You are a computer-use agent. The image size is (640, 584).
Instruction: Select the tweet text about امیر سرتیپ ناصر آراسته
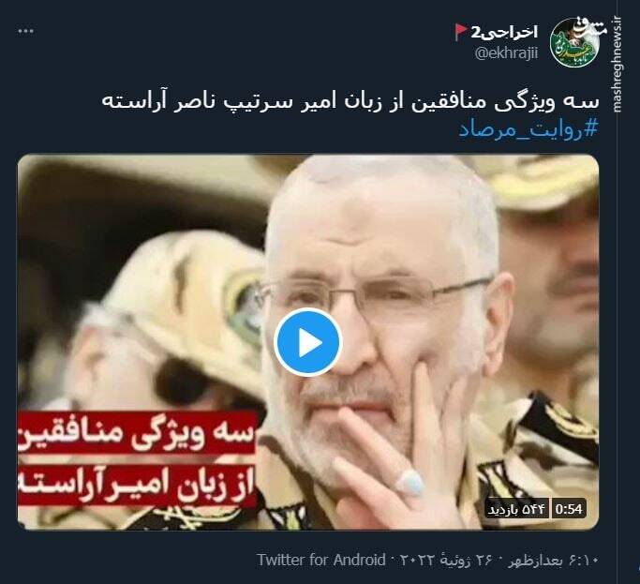(x=350, y=102)
